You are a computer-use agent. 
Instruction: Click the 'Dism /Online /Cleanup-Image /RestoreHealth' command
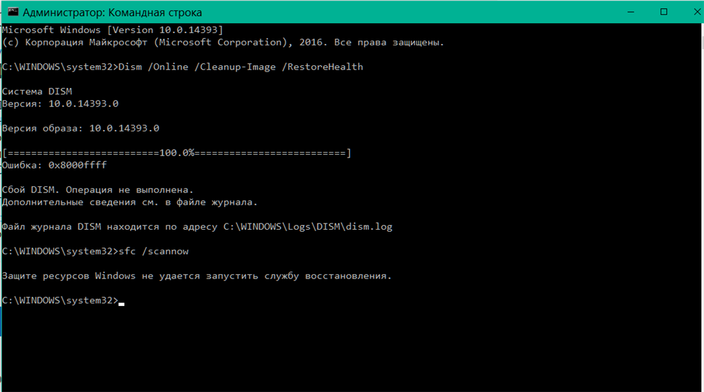coord(241,67)
